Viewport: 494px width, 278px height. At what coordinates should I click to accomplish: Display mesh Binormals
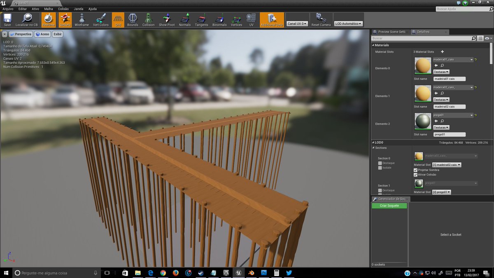[x=219, y=20]
